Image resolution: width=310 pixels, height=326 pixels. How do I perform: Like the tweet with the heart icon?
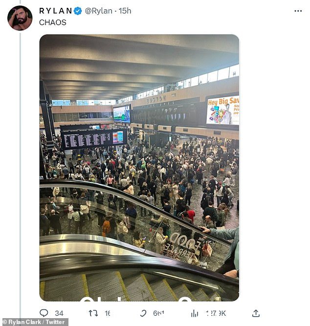143,313
